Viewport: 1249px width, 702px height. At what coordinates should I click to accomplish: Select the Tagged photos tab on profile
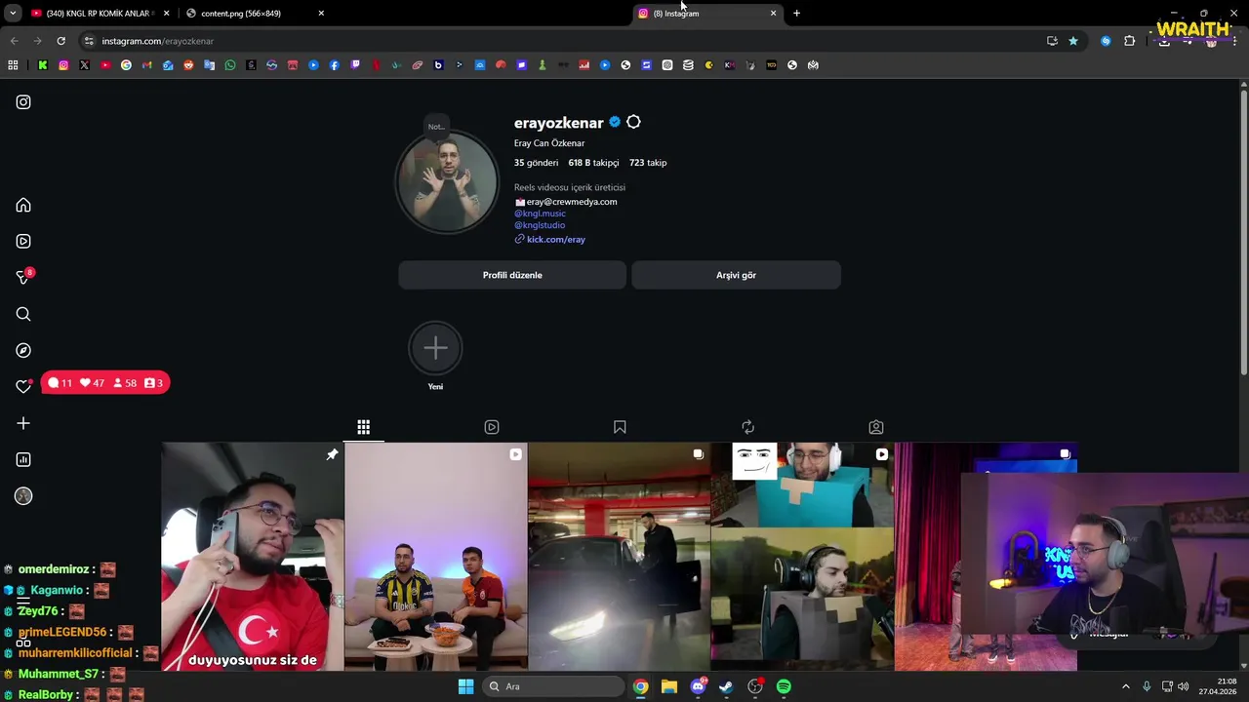coord(876,427)
